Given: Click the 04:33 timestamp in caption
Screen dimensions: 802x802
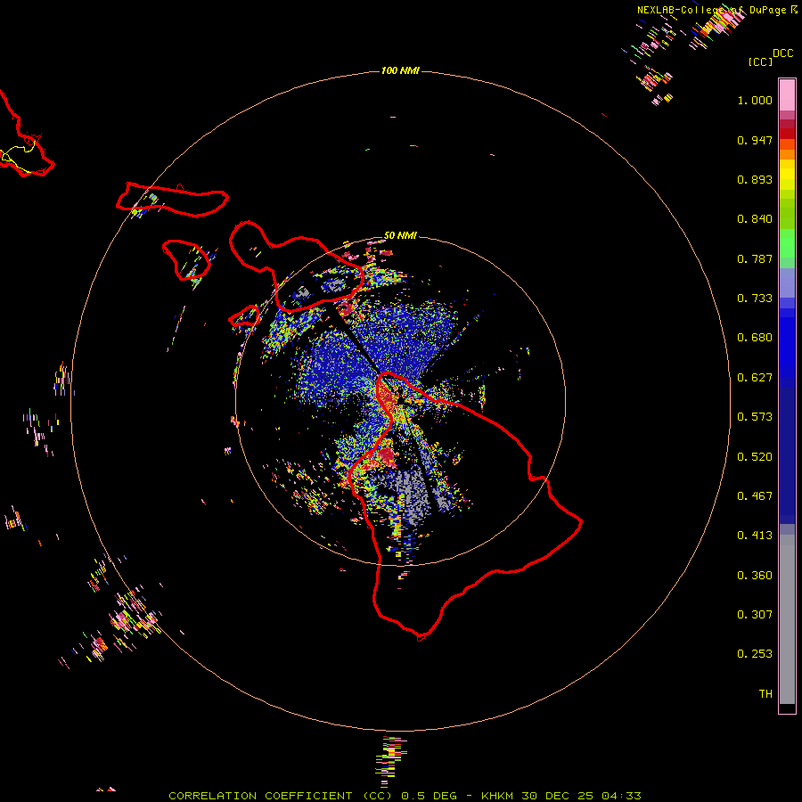Looking at the screenshot, I should (x=621, y=796).
